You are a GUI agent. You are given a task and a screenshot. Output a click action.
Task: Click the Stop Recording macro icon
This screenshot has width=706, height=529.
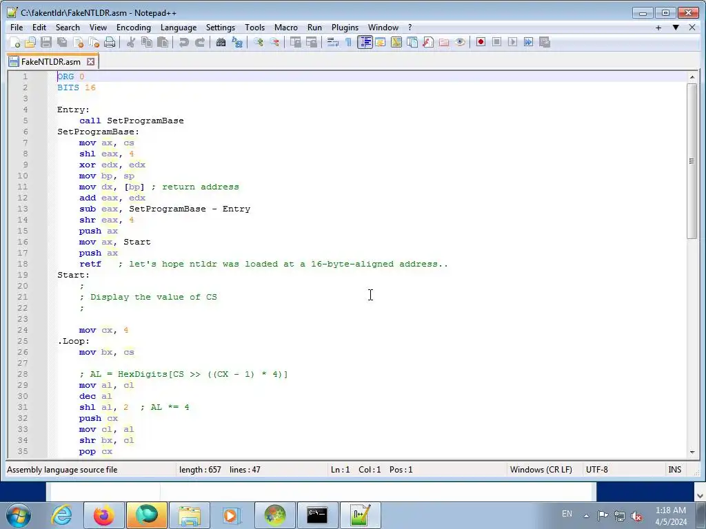[x=496, y=42]
